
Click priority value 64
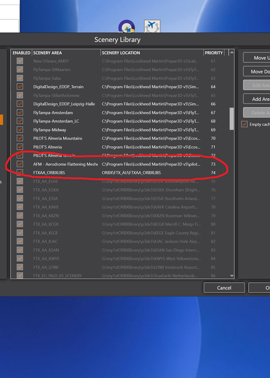coord(213,86)
